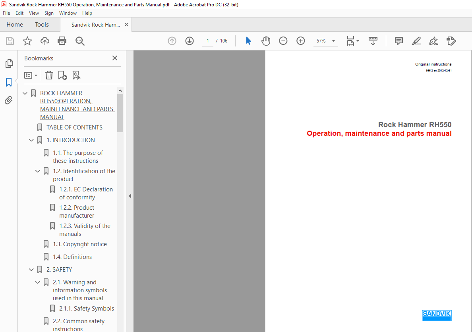This screenshot has width=472, height=332.
Task: Open 1.2.3. Validity of the manuals
Action: [x=85, y=230]
